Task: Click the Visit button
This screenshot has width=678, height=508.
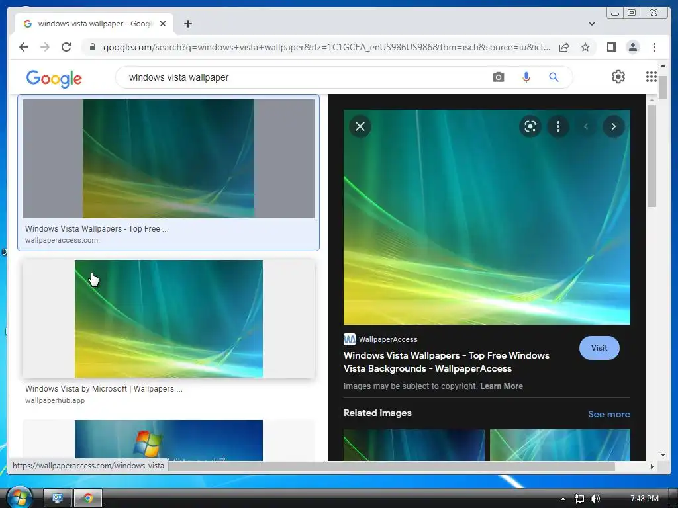Action: 599,348
